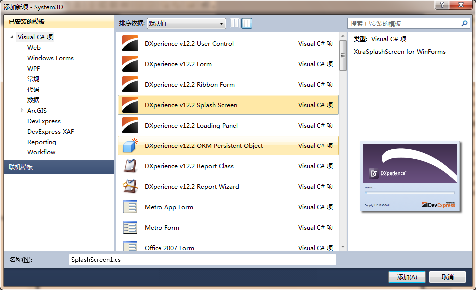Select the Report Wizard icon
The width and height of the screenshot is (476, 290).
130,187
